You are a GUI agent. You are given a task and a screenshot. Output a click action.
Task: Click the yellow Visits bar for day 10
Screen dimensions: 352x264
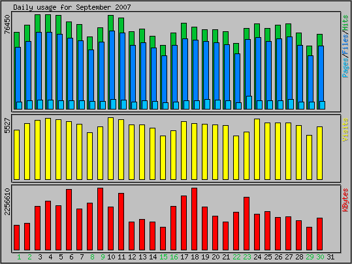110,149
